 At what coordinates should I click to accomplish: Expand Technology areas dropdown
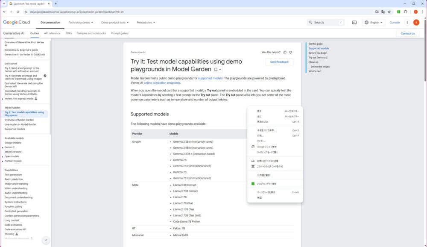tap(81, 22)
